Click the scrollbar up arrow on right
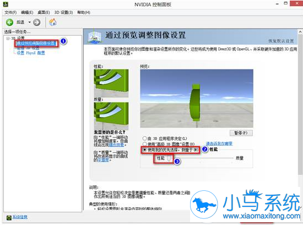Image resolution: width=303 pixels, height=225 pixels. tap(300, 32)
